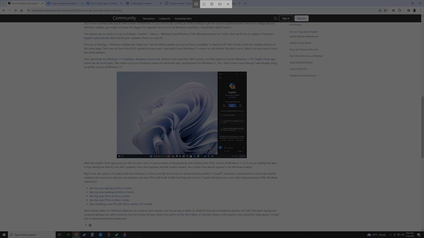Open Chrome from the taskbar
Image resolution: width=424 pixels, height=238 pixels.
(x=76, y=235)
